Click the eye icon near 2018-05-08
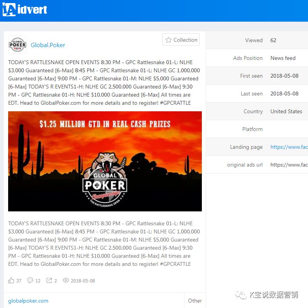 click(x=66, y=280)
